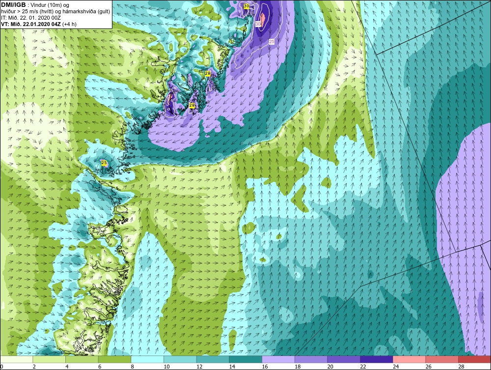Click the legend scale number "4"
This screenshot has width=491, height=370.
[x=67, y=367]
